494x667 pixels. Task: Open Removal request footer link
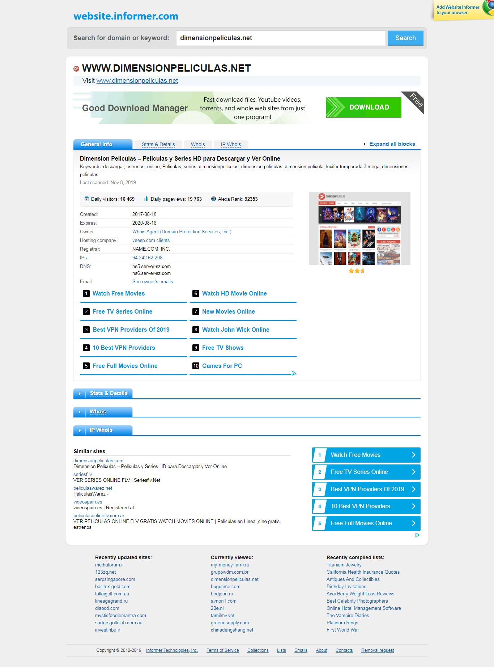(378, 650)
